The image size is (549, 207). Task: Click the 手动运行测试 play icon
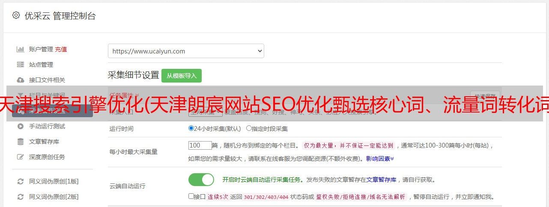(20, 126)
